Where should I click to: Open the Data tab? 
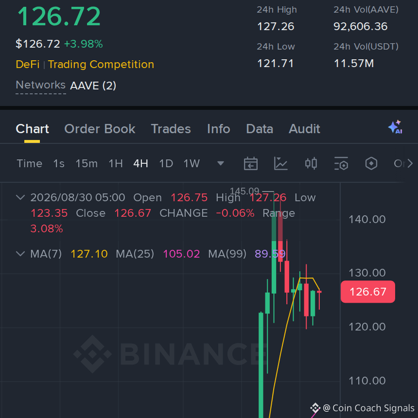(260, 129)
